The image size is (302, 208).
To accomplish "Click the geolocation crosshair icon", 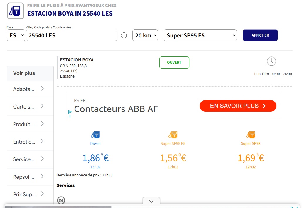I will [124, 35].
